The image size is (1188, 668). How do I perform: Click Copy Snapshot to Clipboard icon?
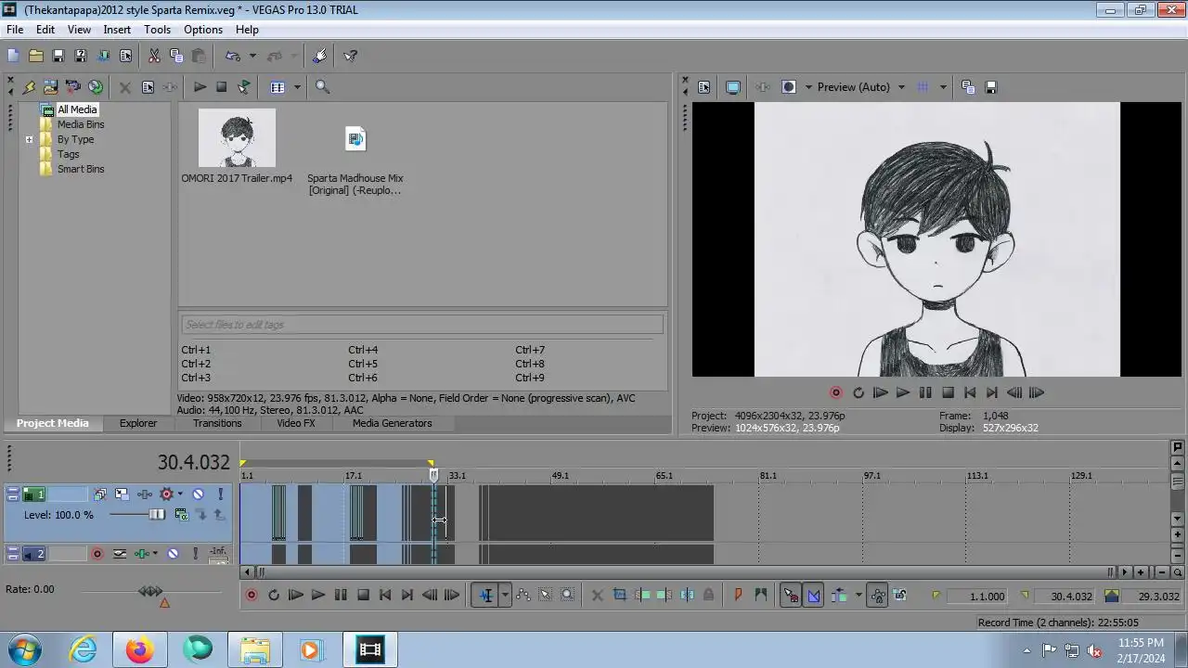(968, 87)
